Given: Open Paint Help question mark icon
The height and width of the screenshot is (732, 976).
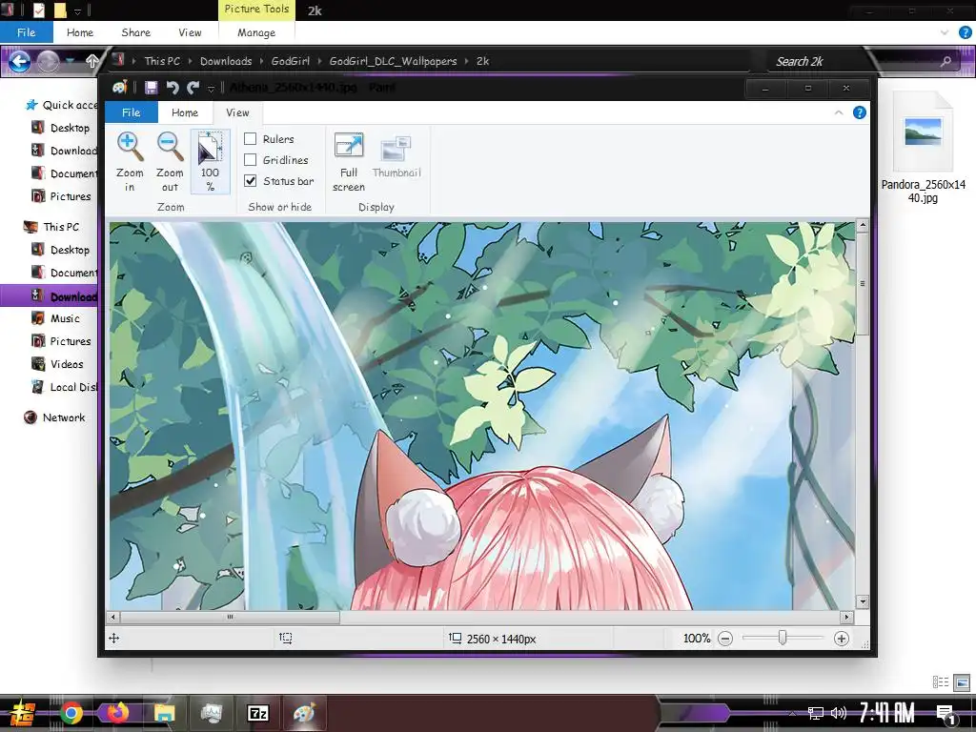Looking at the screenshot, I should point(859,112).
